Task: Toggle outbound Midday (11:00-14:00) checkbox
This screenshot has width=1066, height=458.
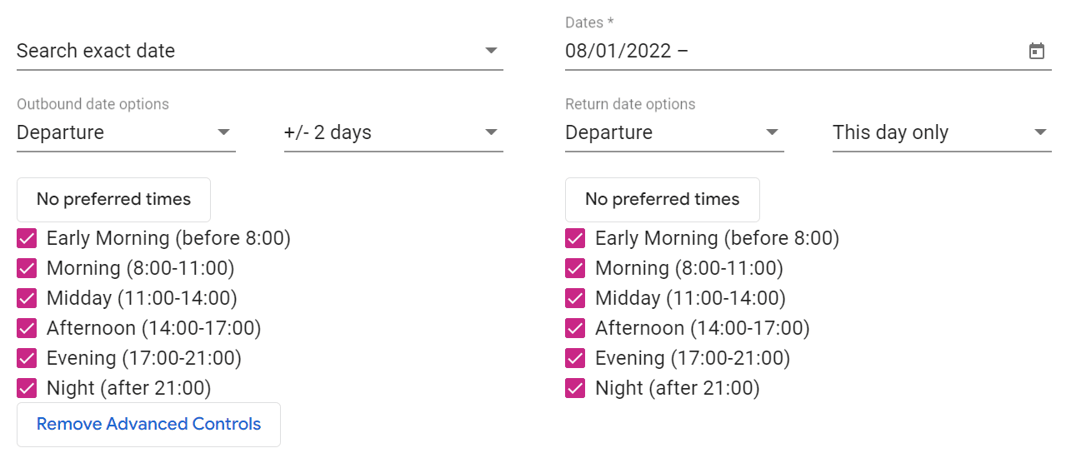Action: click(27, 299)
